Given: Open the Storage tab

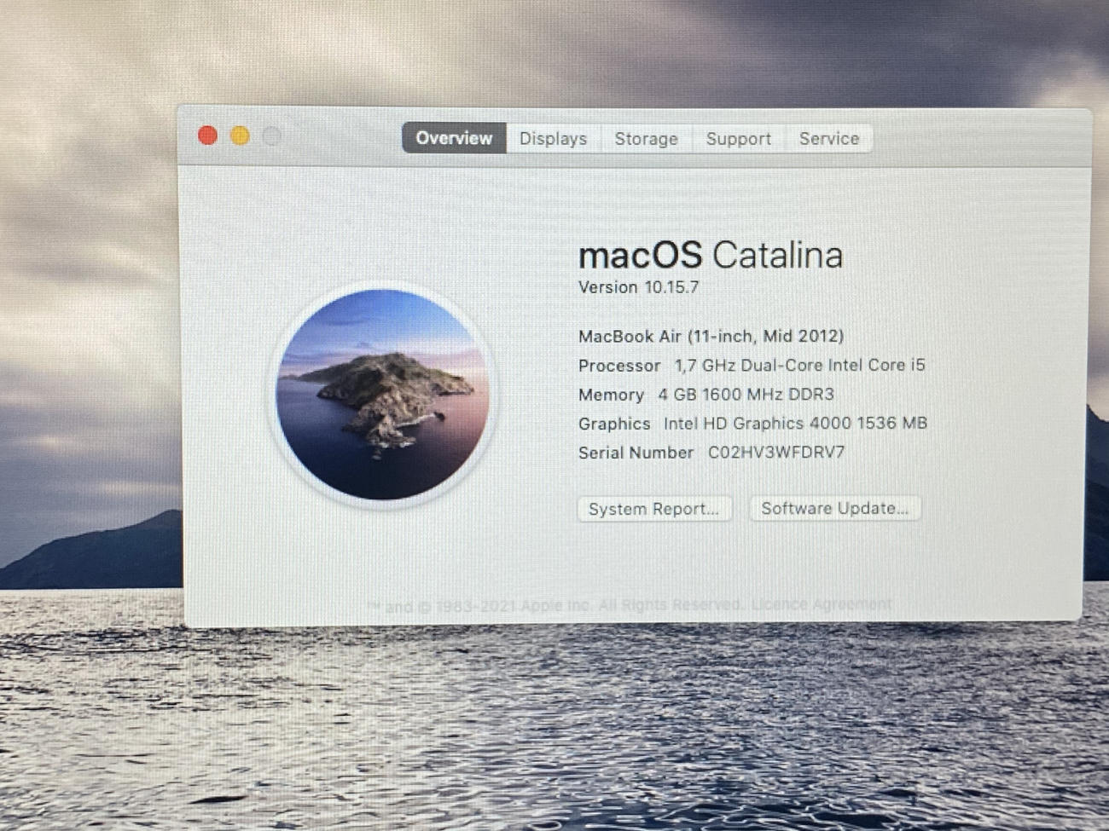Looking at the screenshot, I should (x=646, y=138).
